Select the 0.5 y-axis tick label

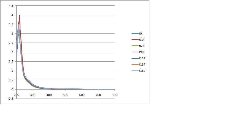click(x=11, y=80)
